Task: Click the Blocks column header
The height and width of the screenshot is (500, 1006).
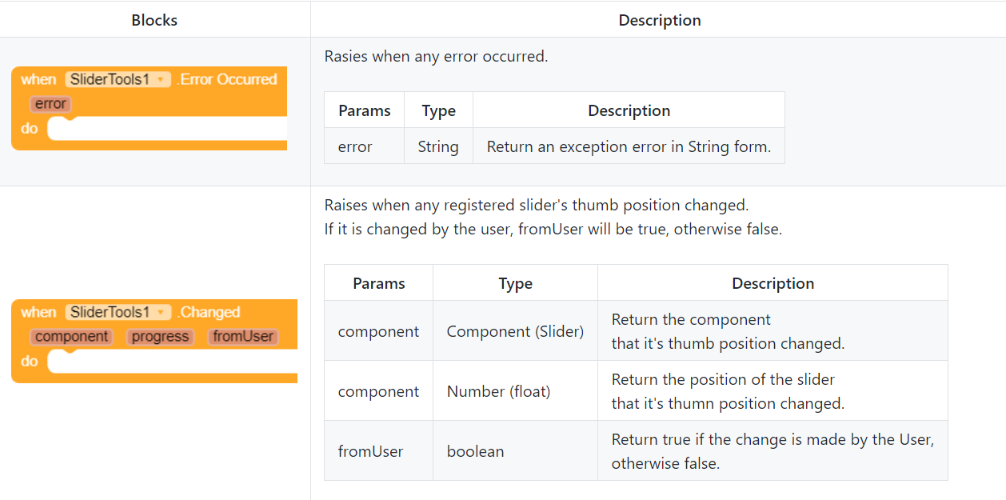Action: click(x=154, y=20)
